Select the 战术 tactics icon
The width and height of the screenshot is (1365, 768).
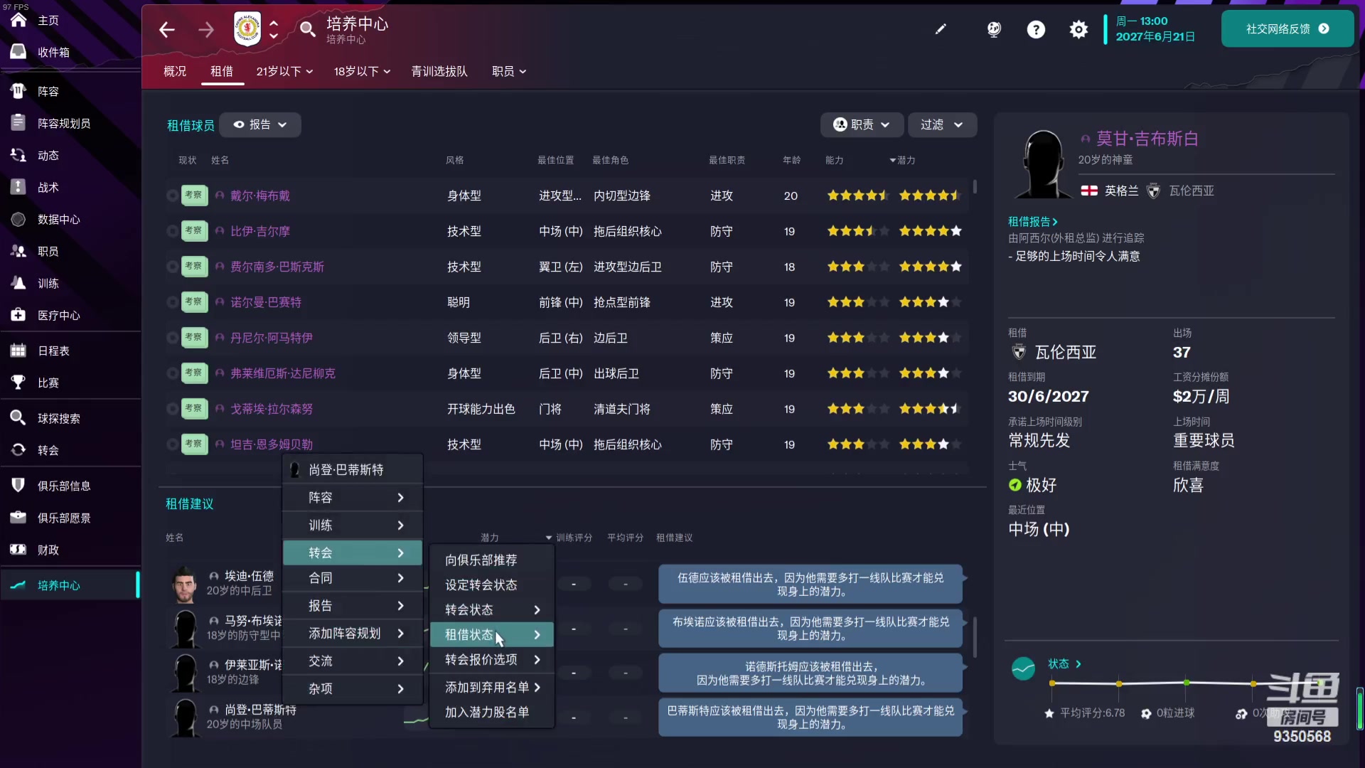click(18, 187)
